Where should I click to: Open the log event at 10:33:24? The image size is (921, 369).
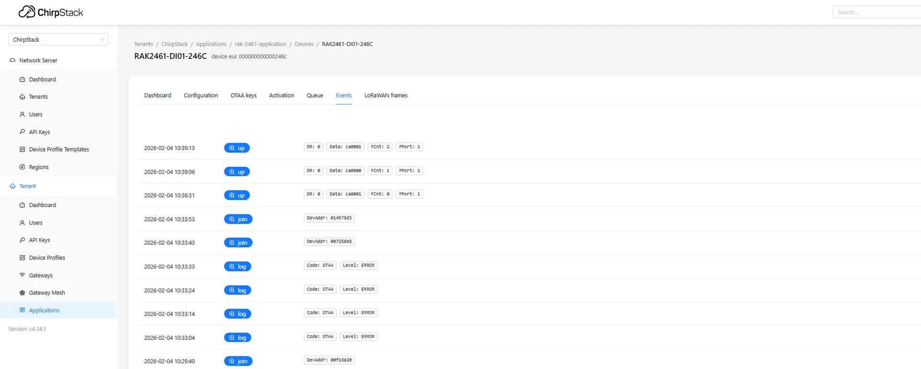click(x=237, y=290)
